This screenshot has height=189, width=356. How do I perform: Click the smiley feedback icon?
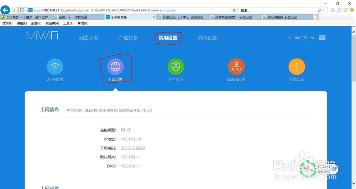pyautogui.click(x=352, y=10)
